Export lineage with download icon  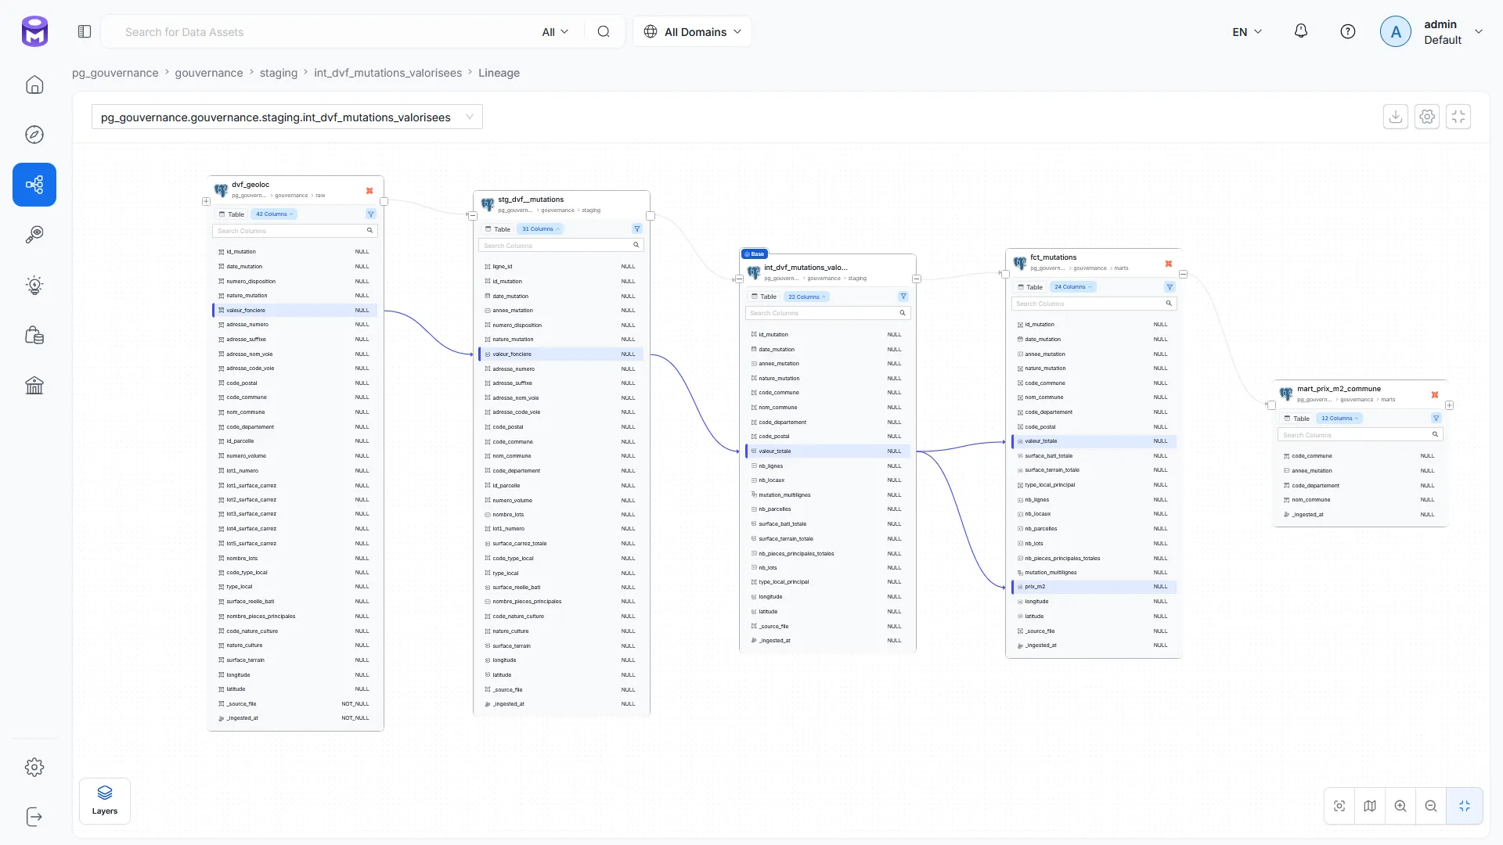point(1396,117)
